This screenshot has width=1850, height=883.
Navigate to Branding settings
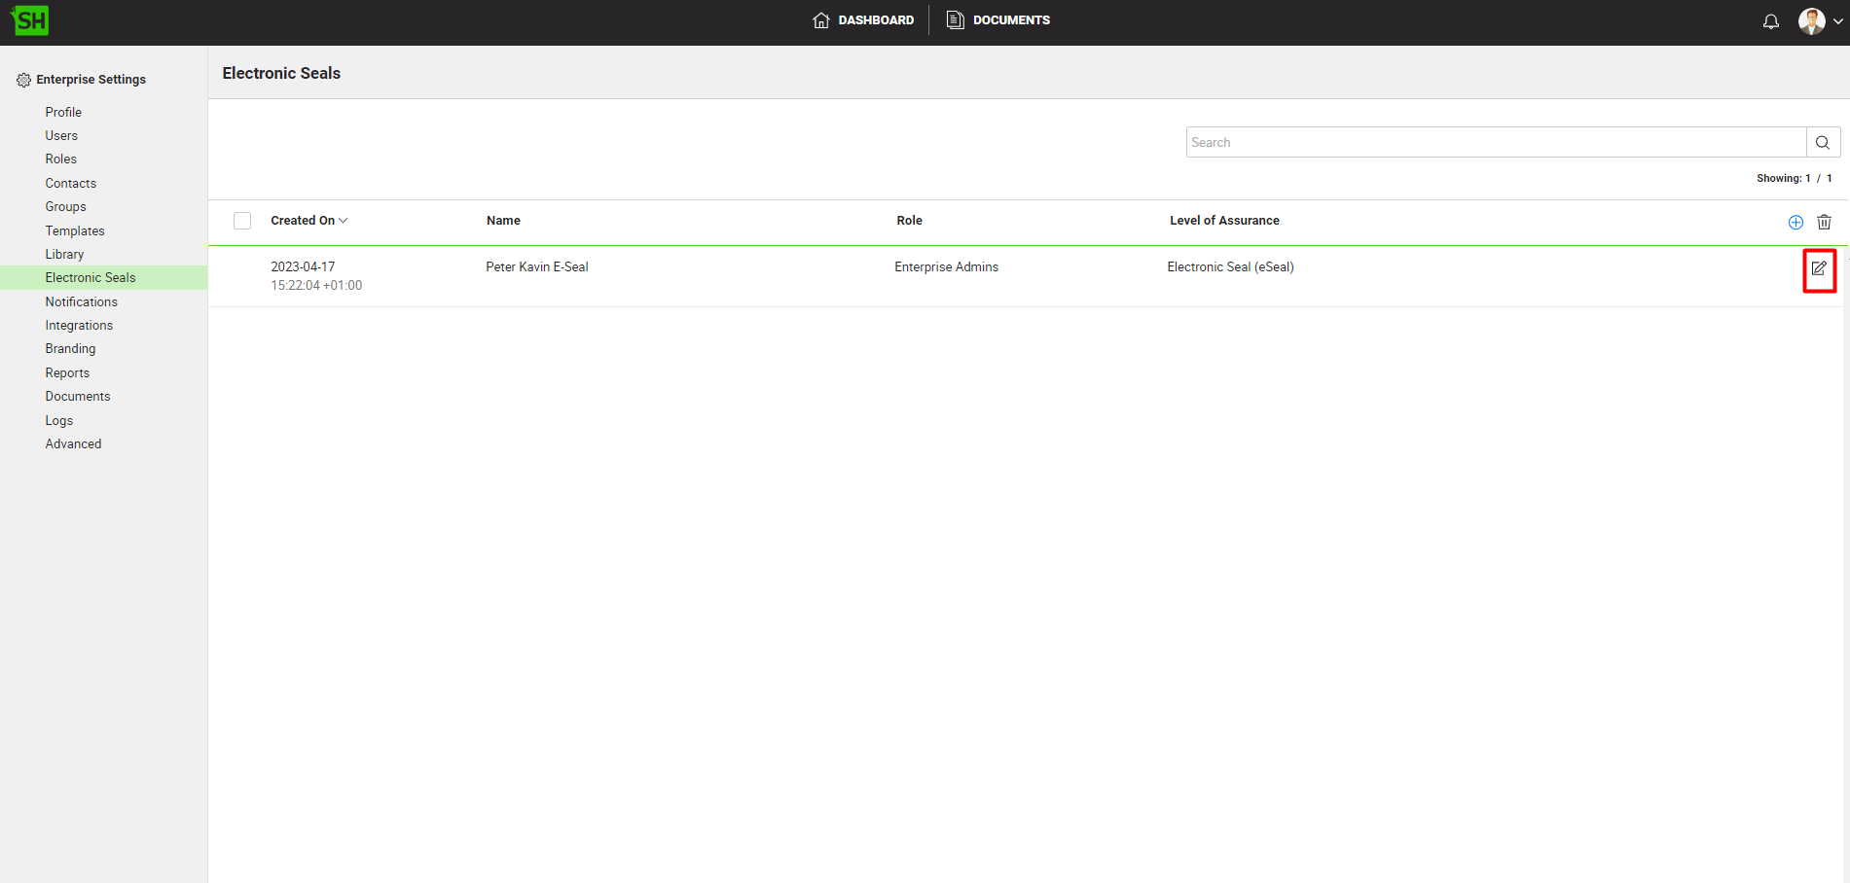coord(70,349)
